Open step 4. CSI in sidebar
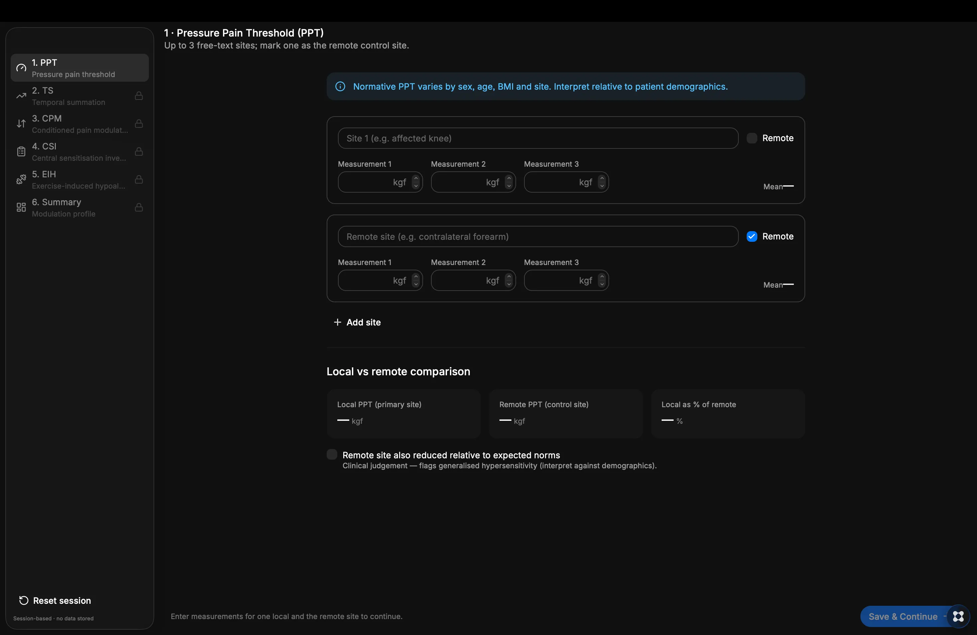Viewport: 977px width, 635px height. coord(80,152)
